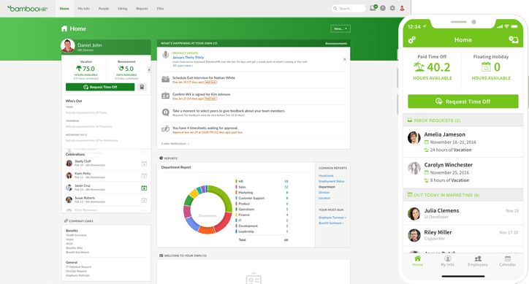Open the settings gear in top bar
This screenshot has width=529, height=284.
click(x=392, y=8)
